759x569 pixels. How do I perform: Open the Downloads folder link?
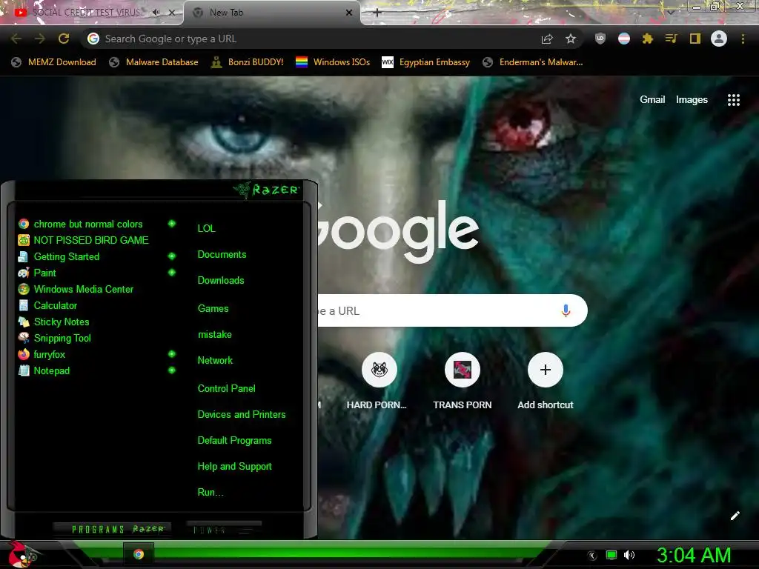(x=221, y=280)
